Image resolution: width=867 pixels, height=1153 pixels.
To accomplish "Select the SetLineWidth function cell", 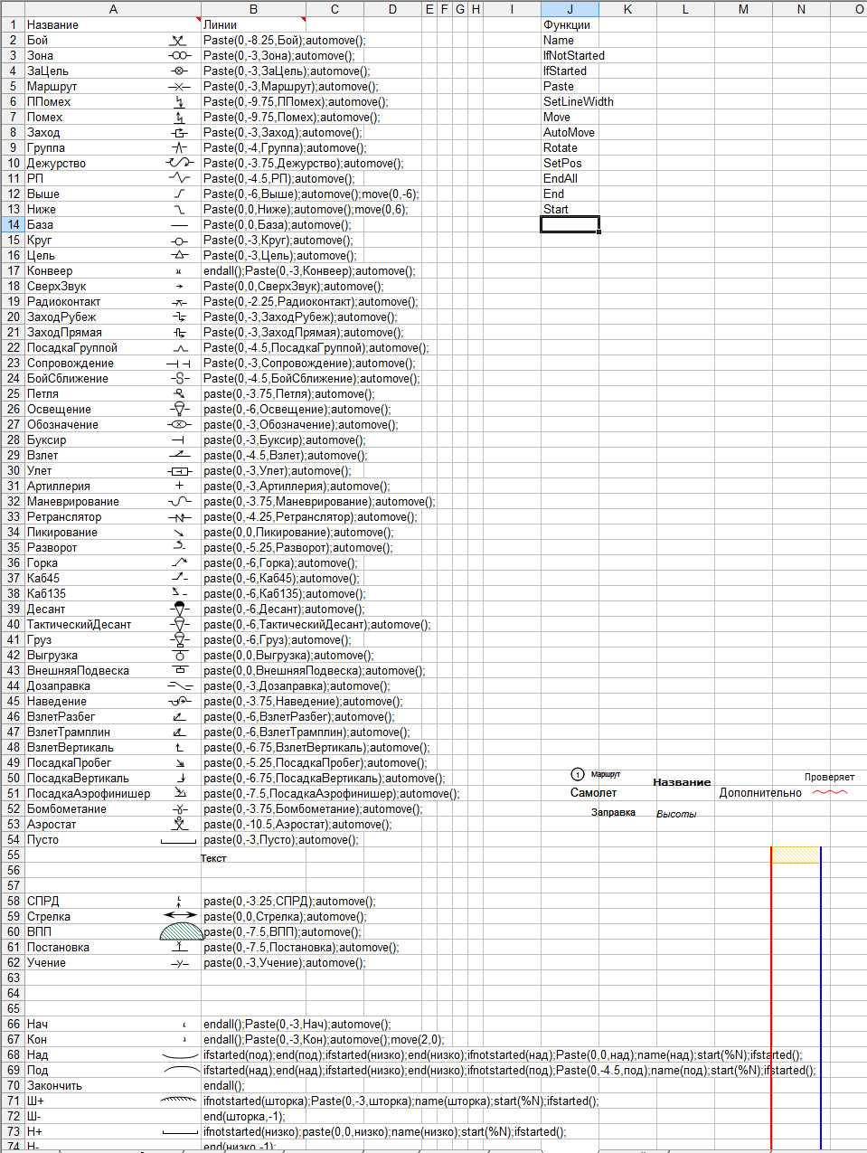I will pos(570,101).
